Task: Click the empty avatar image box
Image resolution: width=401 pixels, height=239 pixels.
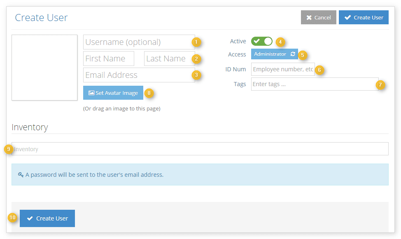Action: tap(44, 68)
